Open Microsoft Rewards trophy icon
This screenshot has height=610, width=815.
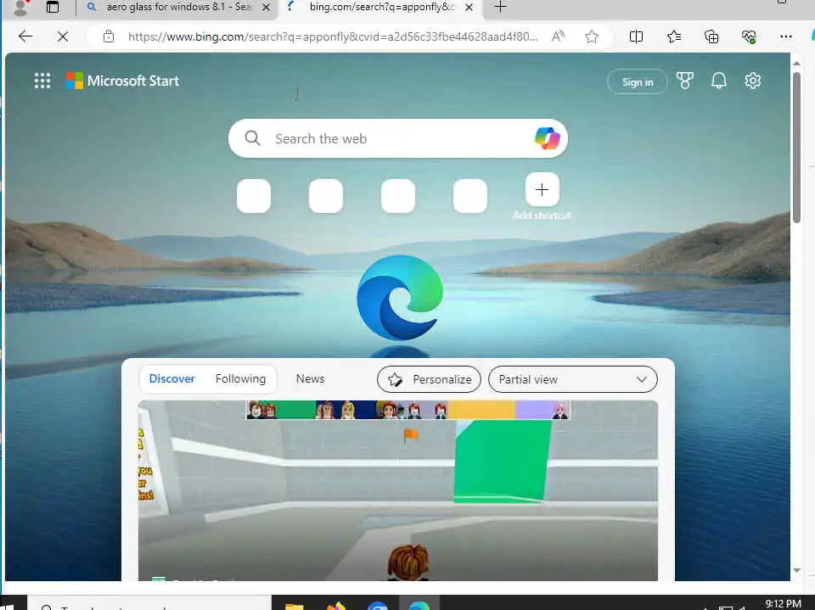pos(684,81)
